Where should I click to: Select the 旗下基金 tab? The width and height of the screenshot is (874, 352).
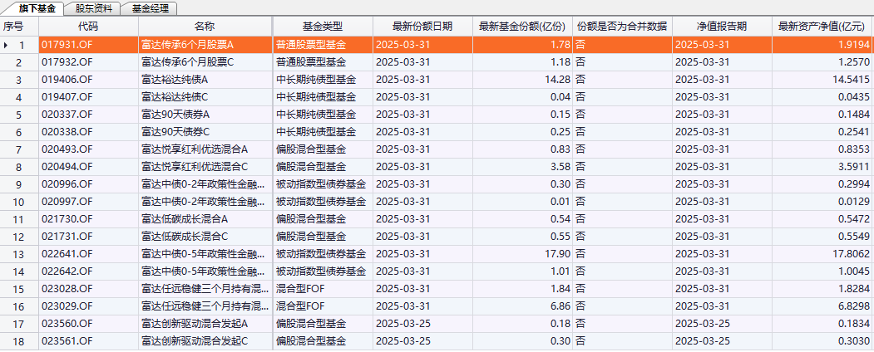point(36,8)
